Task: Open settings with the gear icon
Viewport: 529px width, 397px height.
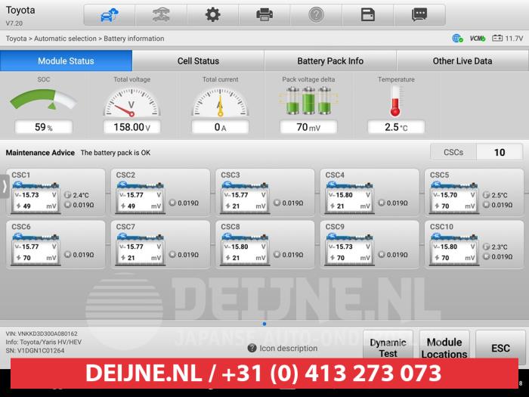Action: [213, 14]
